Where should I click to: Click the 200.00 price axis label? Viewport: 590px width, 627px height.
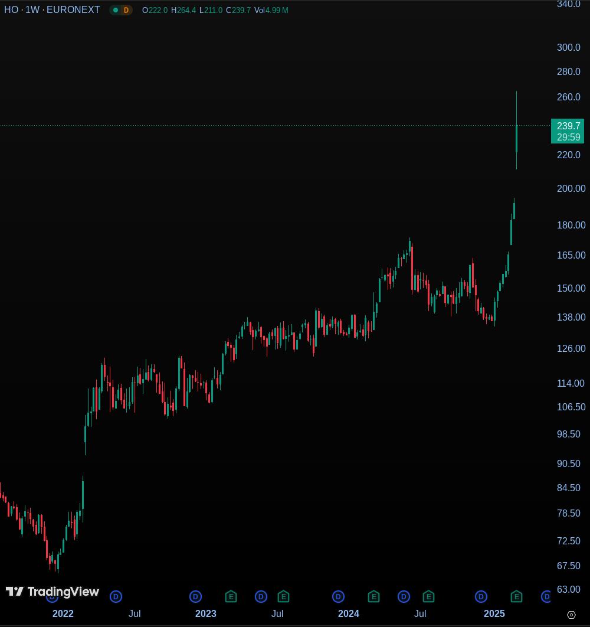[571, 189]
